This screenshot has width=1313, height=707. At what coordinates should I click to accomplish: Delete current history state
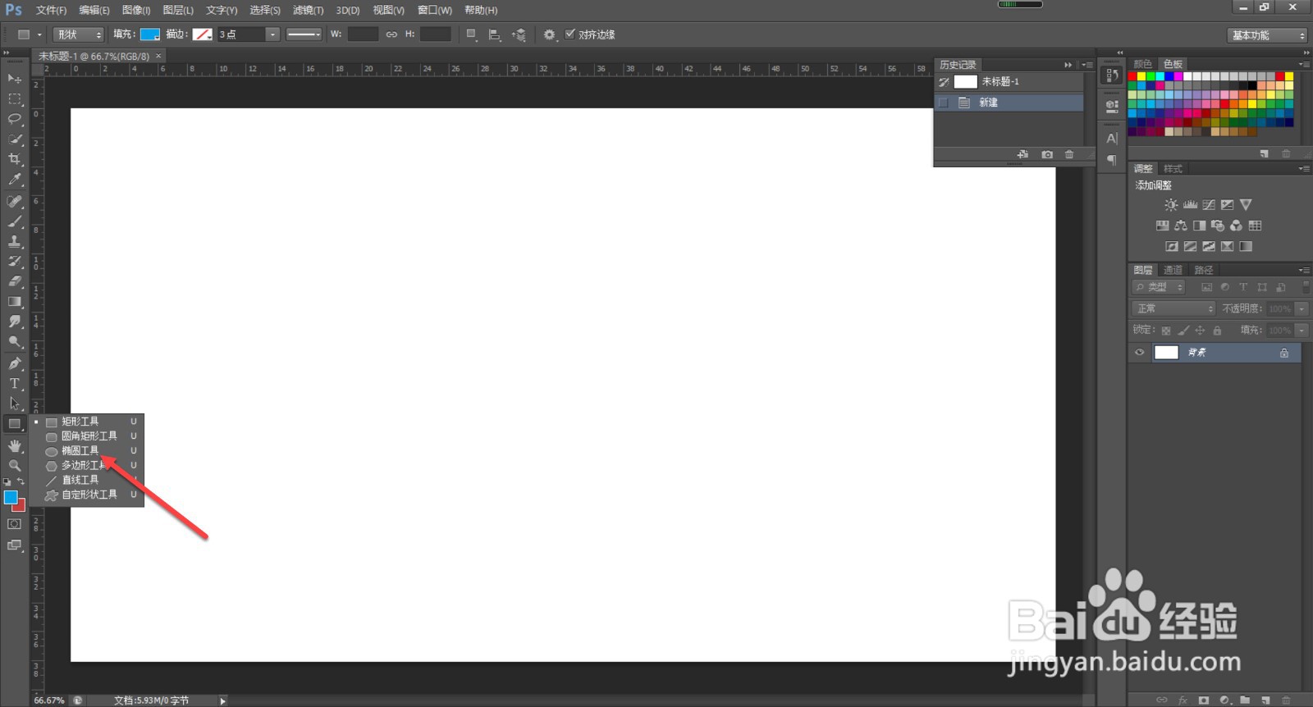coord(1069,154)
